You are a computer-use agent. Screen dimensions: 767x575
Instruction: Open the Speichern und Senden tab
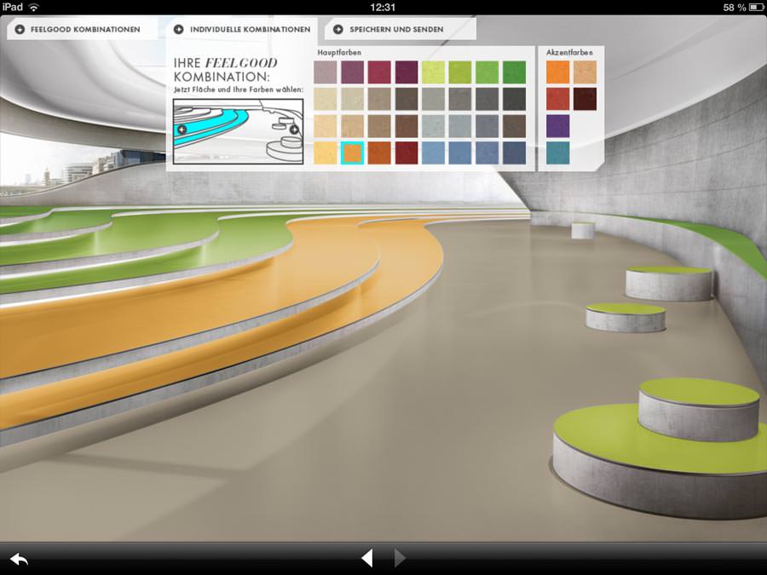click(401, 29)
